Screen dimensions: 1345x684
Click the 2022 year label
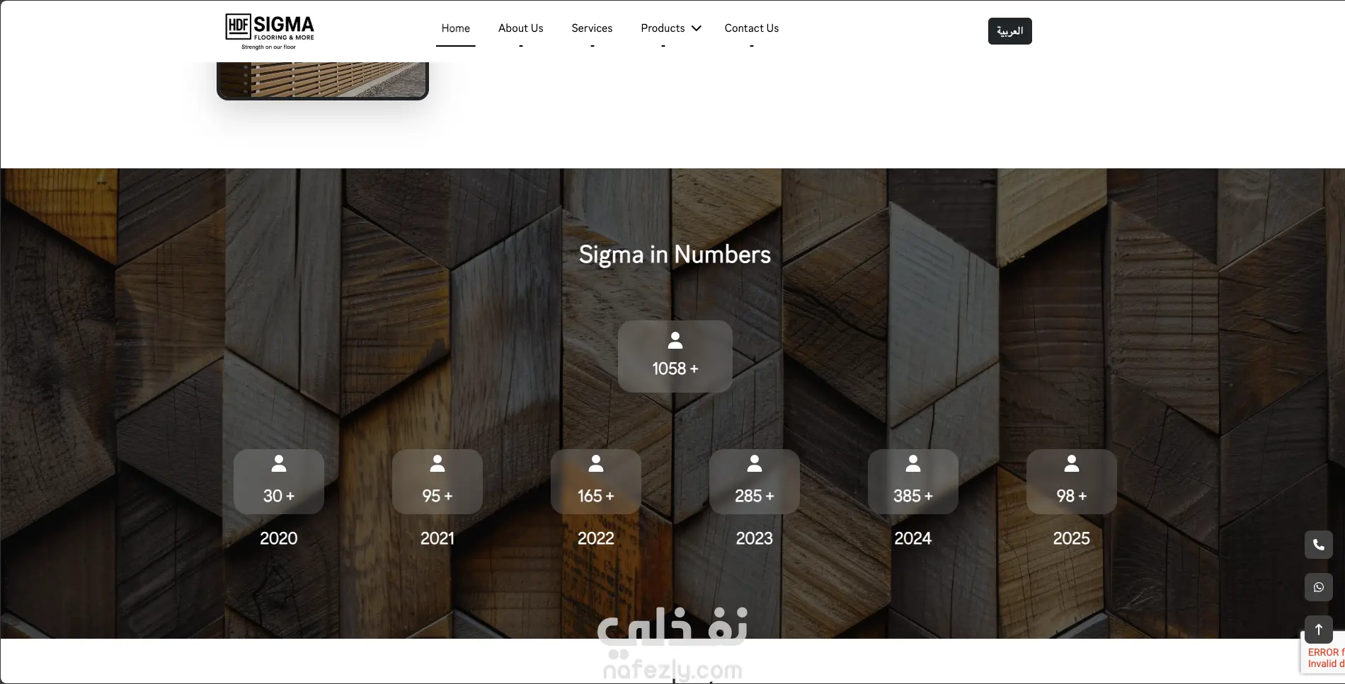tap(596, 538)
